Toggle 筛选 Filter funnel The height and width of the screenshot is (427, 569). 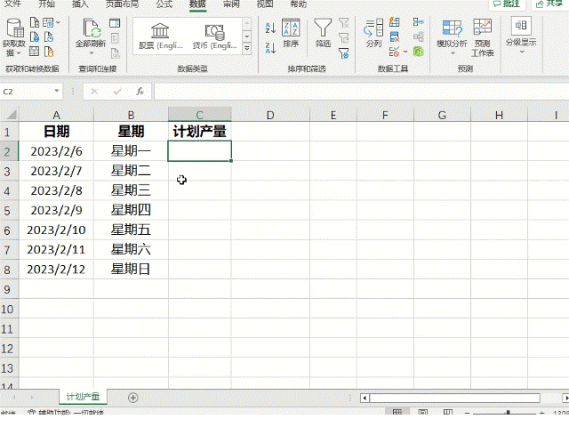[x=323, y=33]
